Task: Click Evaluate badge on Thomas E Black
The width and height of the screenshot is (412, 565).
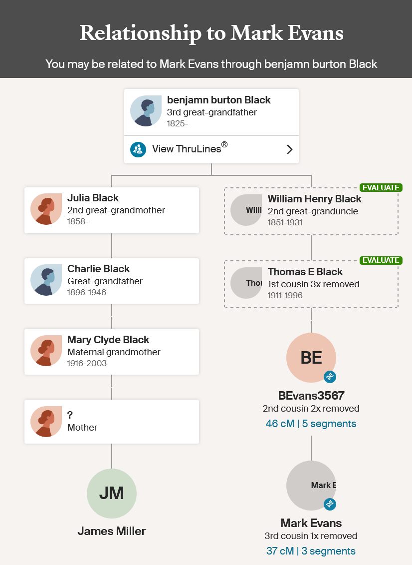Action: pyautogui.click(x=381, y=260)
